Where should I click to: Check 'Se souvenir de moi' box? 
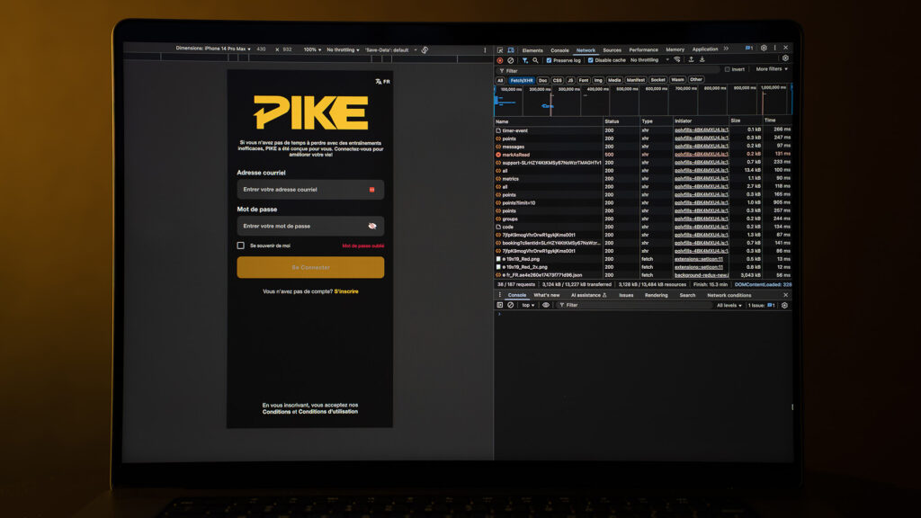[241, 246]
